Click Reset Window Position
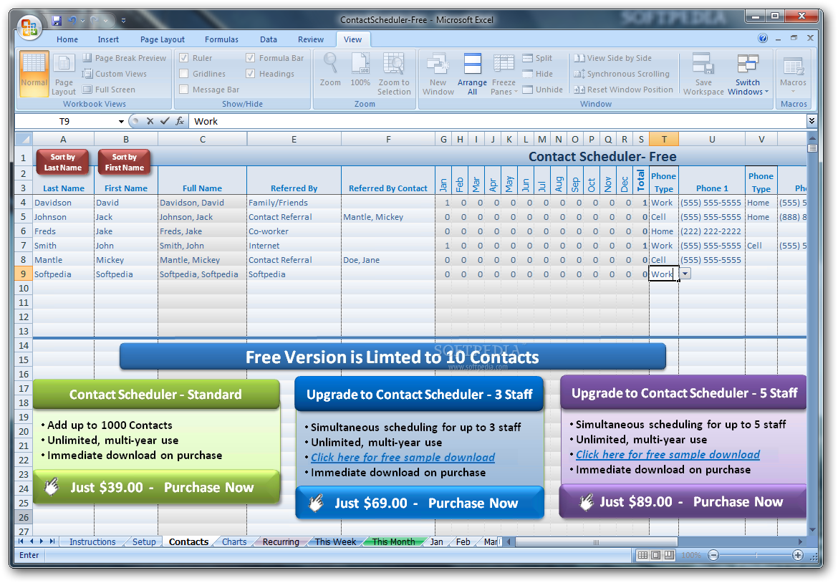Viewport: 838px width, 583px height. pos(624,90)
